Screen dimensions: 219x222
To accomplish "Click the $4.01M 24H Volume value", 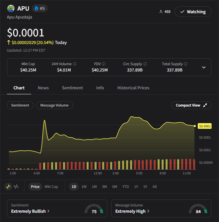I will [x=64, y=70].
